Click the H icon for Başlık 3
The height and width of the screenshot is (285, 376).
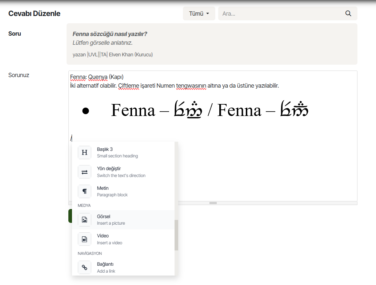tap(84, 152)
